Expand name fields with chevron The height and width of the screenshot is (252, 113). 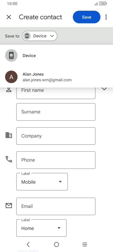104,89
